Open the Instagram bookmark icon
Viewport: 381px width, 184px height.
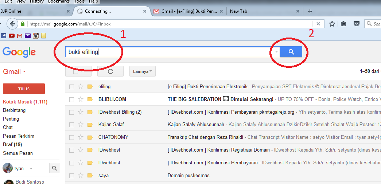[36, 36]
